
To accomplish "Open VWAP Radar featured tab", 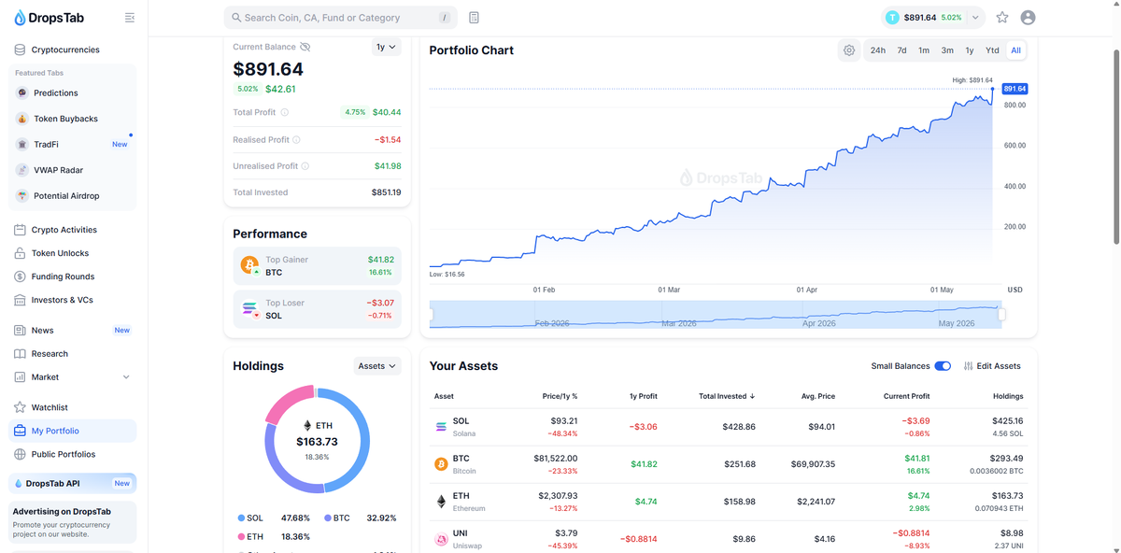I will (x=73, y=170).
